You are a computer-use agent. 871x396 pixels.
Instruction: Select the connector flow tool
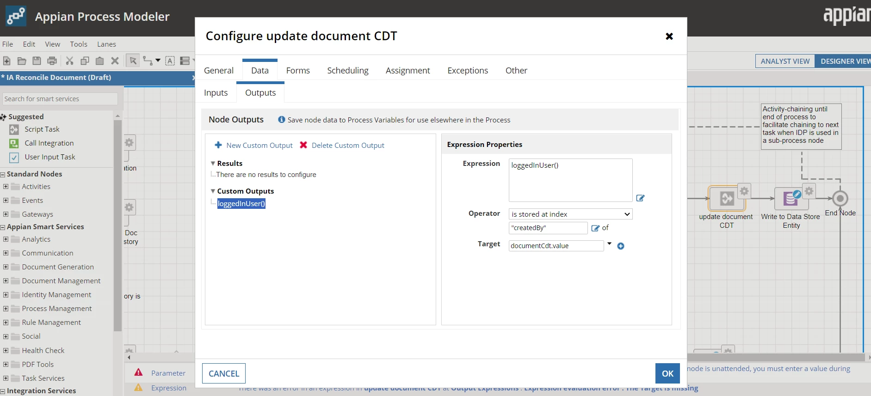pyautogui.click(x=148, y=61)
